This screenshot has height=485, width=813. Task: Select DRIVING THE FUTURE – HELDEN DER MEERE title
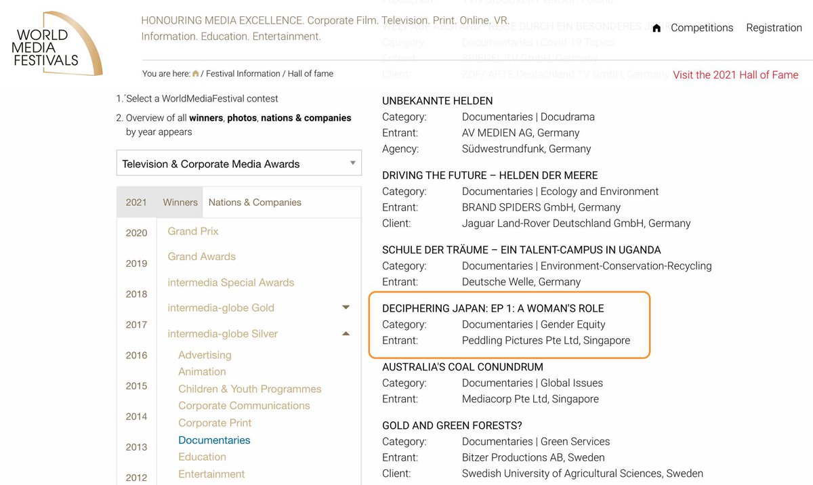(x=490, y=175)
